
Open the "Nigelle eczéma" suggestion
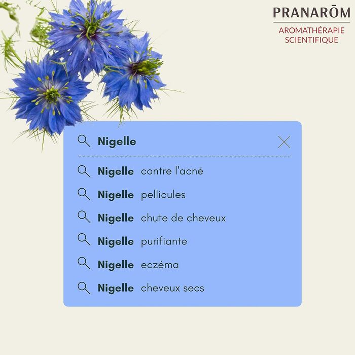(138, 265)
